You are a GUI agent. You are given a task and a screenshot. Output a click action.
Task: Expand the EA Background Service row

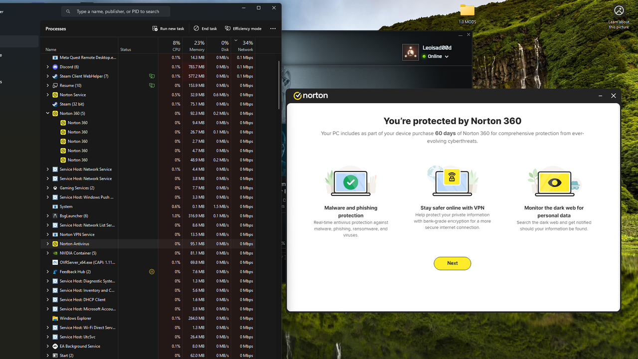coord(48,346)
